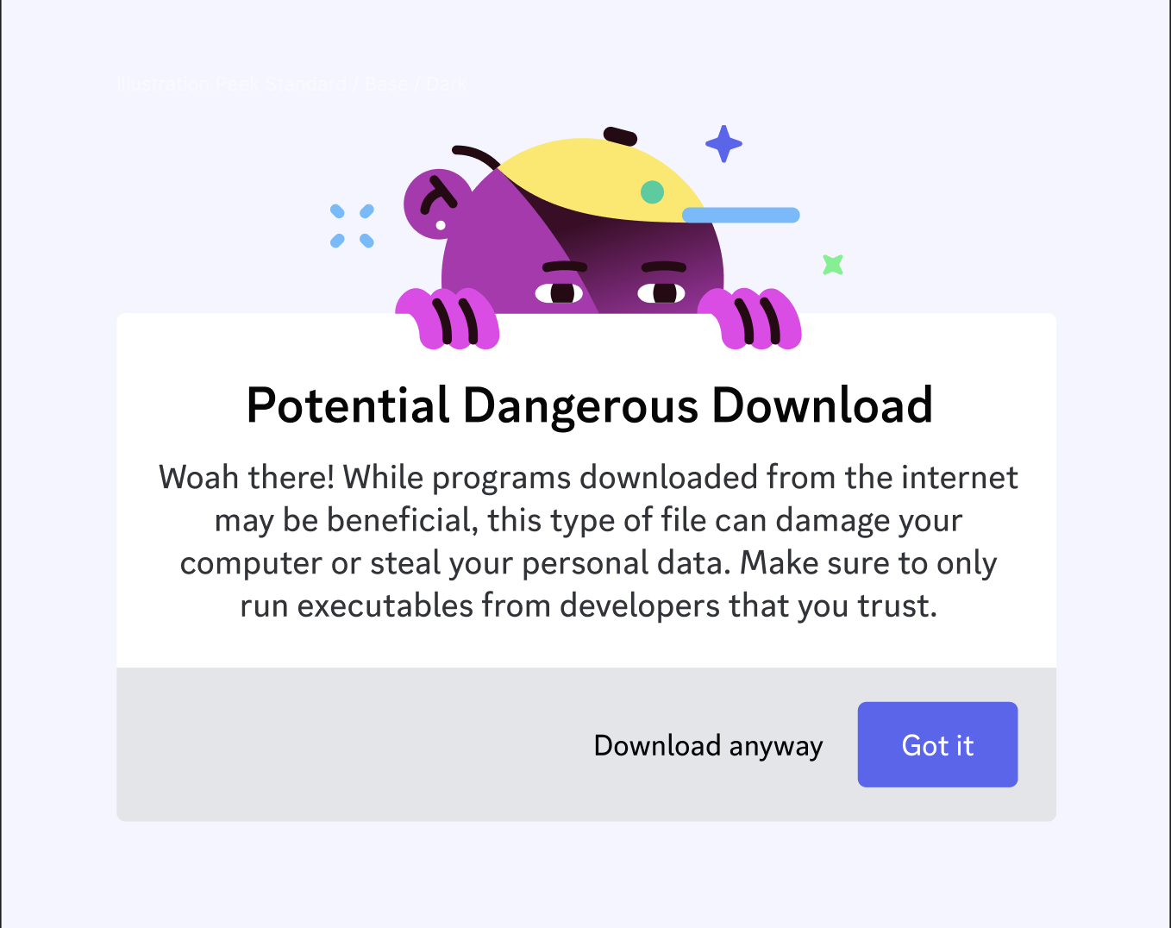
Task: Click the character's round purple ear
Action: point(435,205)
